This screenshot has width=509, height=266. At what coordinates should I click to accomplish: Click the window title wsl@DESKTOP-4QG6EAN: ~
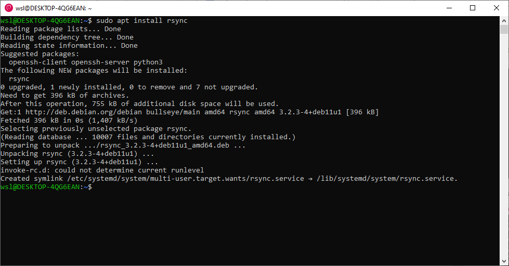[x=54, y=8]
